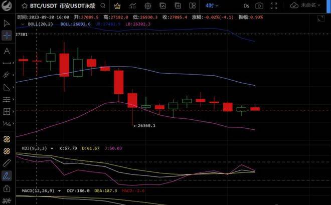Expand the Fibonacci tool options chevron
The height and width of the screenshot is (205, 331).
coord(14,99)
